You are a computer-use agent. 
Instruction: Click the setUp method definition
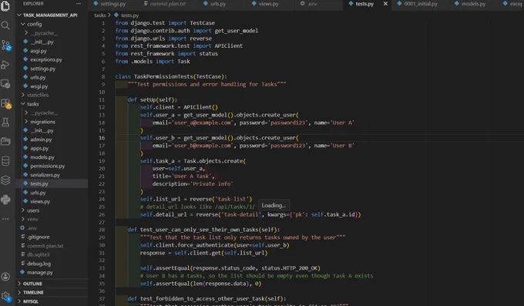click(149, 99)
